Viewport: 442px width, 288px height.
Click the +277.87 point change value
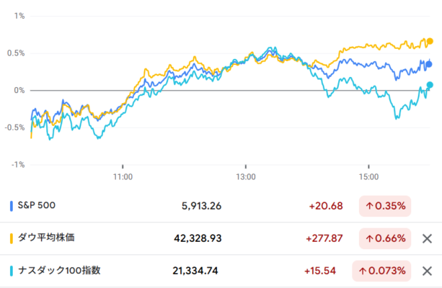coord(324,238)
